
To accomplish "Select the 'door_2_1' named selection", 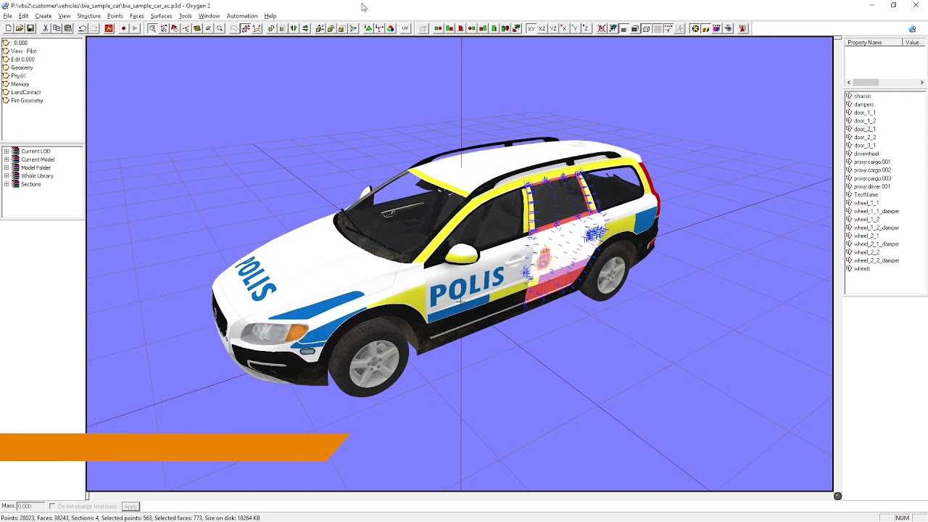I will point(865,129).
